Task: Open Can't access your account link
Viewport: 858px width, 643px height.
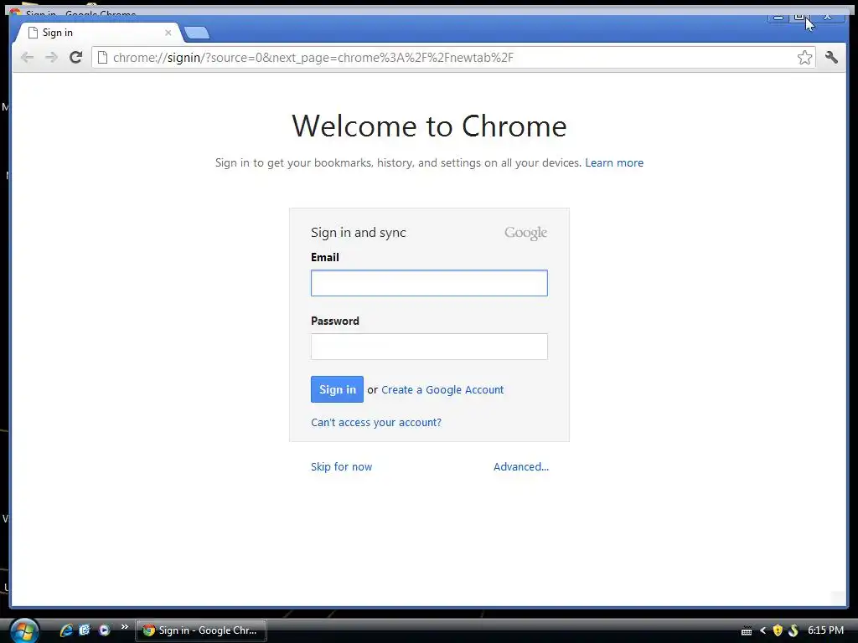Action: (x=376, y=423)
